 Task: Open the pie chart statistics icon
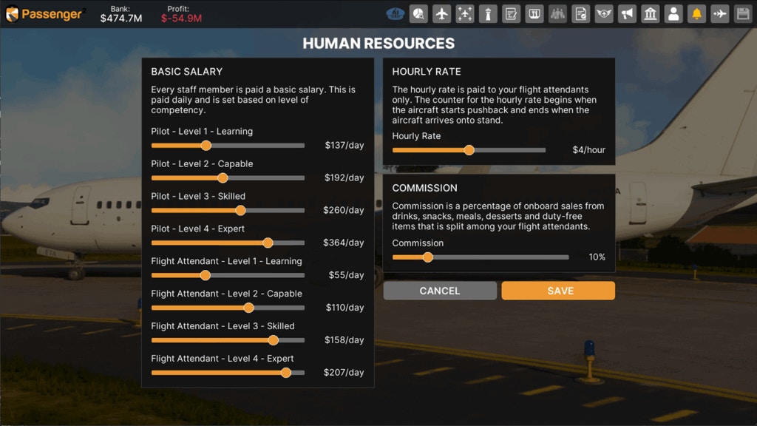point(419,13)
